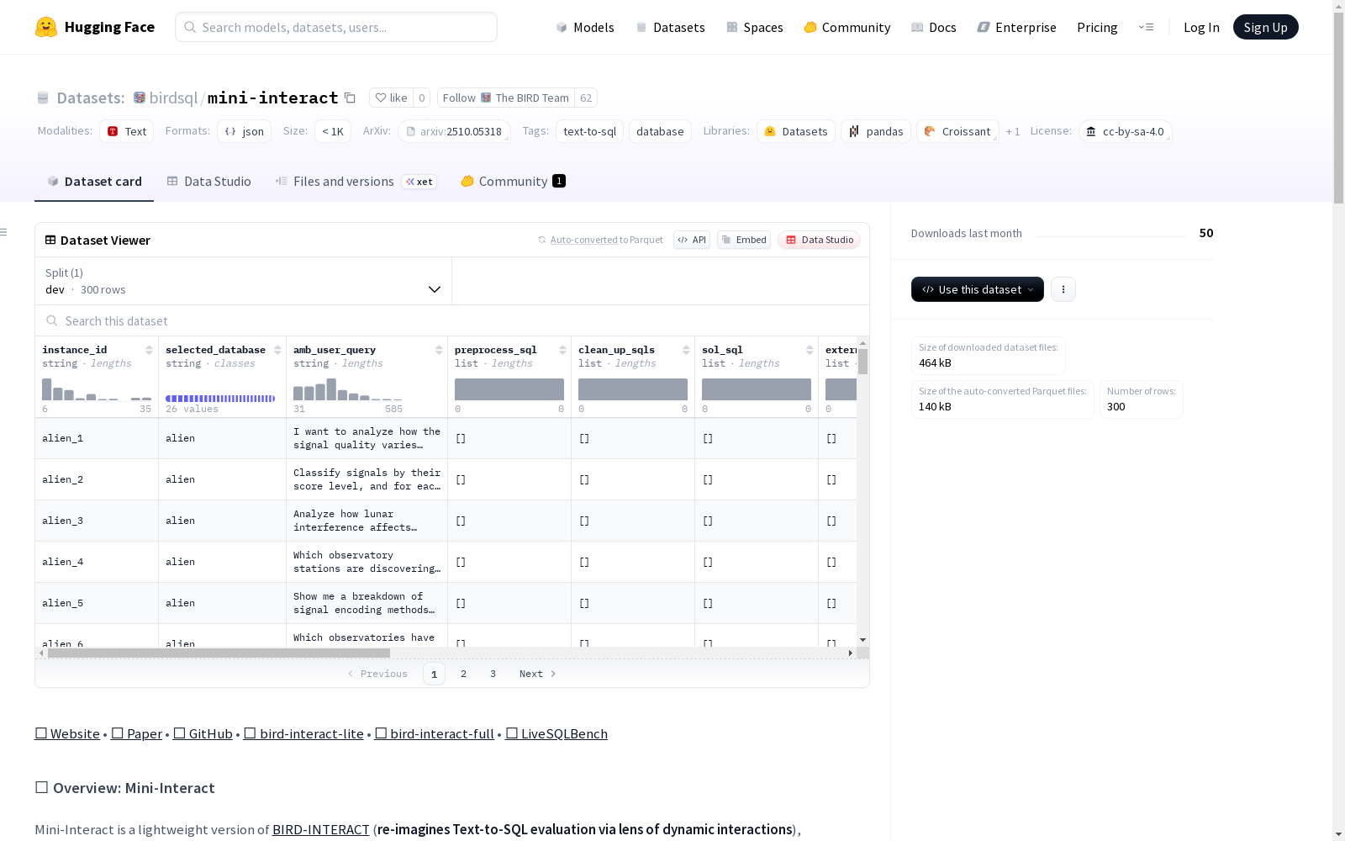Click the API button in the Dataset Viewer
The width and height of the screenshot is (1345, 841).
(x=692, y=240)
